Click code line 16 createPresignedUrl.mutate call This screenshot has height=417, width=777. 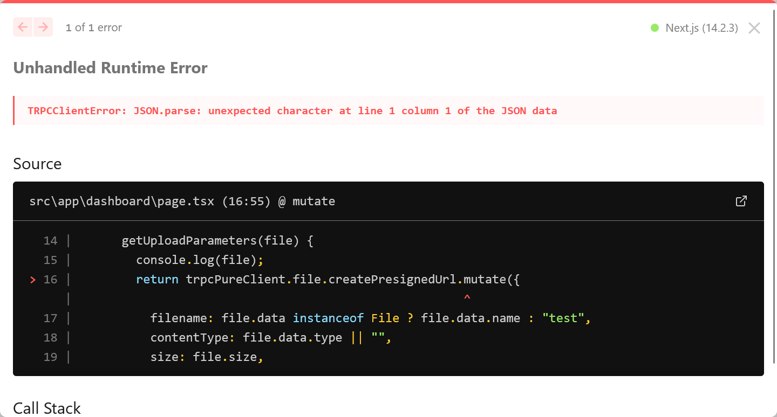(328, 279)
